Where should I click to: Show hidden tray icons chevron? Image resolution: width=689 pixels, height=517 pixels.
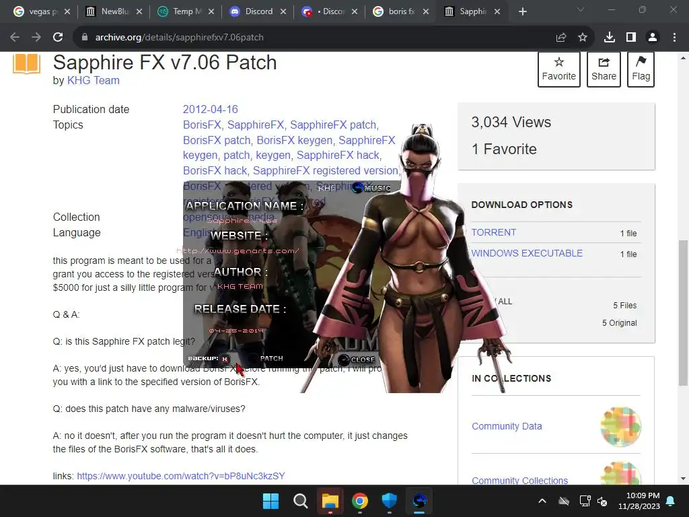coord(542,501)
